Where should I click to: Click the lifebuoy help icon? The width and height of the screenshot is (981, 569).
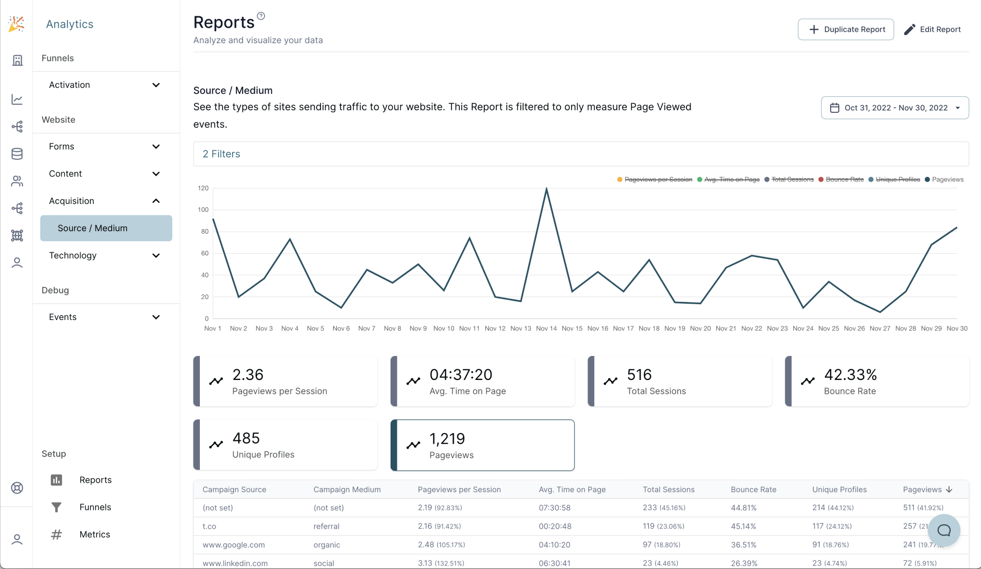click(17, 488)
